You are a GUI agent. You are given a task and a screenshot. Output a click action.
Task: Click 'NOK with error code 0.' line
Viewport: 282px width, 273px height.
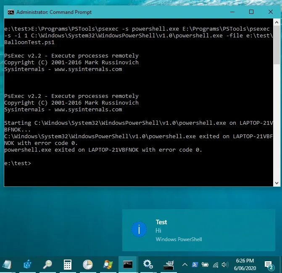click(x=41, y=143)
